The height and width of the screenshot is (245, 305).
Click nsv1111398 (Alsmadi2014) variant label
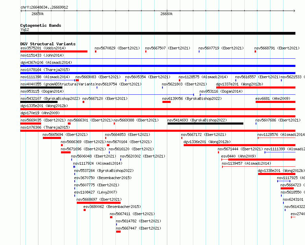pyautogui.click(x=45, y=77)
